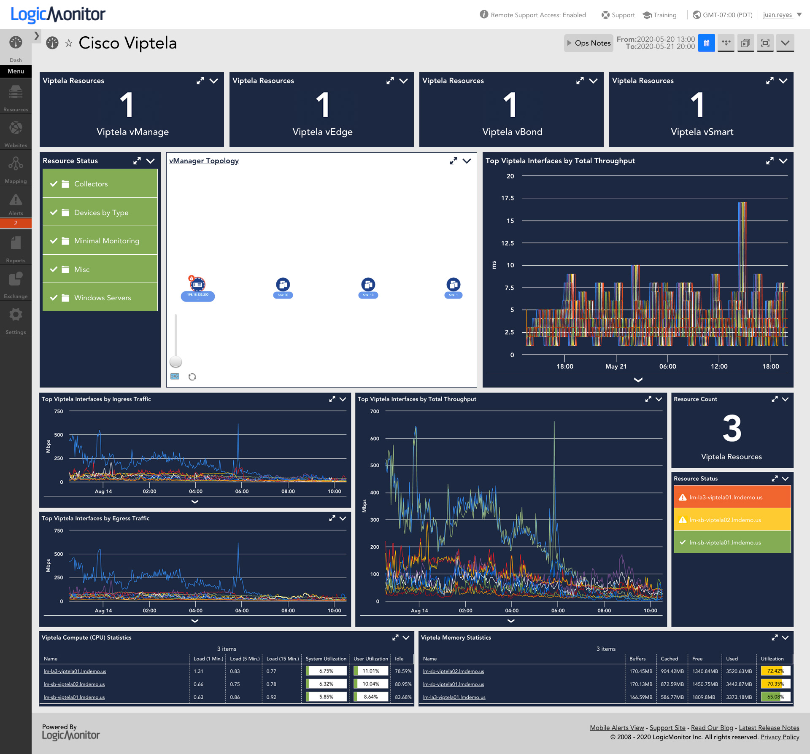Click the topology map view icon
The height and width of the screenshot is (754, 810).
tap(175, 376)
